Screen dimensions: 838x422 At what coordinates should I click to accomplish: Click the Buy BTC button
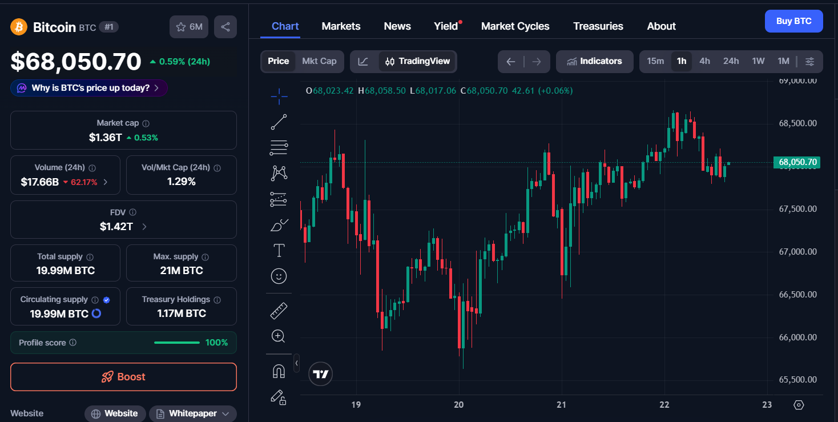(x=793, y=21)
